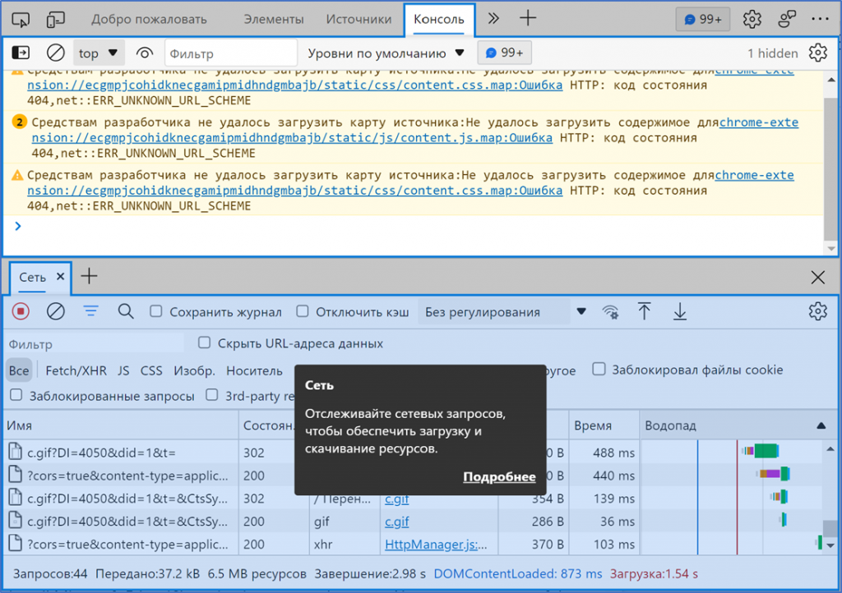Enable the Сохранить журнал checkbox
The width and height of the screenshot is (842, 593).
pos(156,312)
